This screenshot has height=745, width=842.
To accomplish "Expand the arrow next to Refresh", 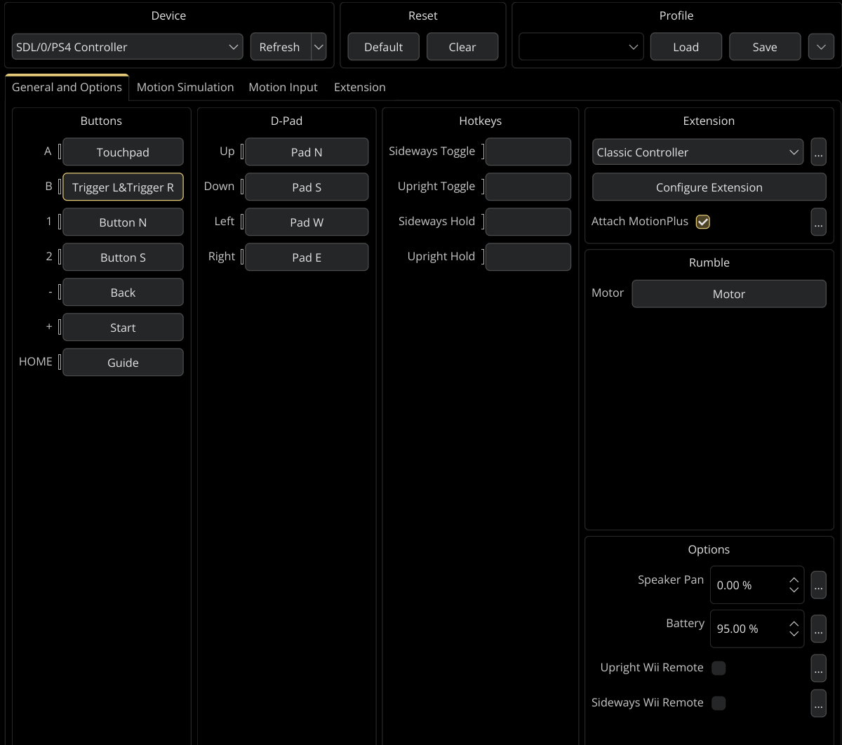I will [319, 47].
